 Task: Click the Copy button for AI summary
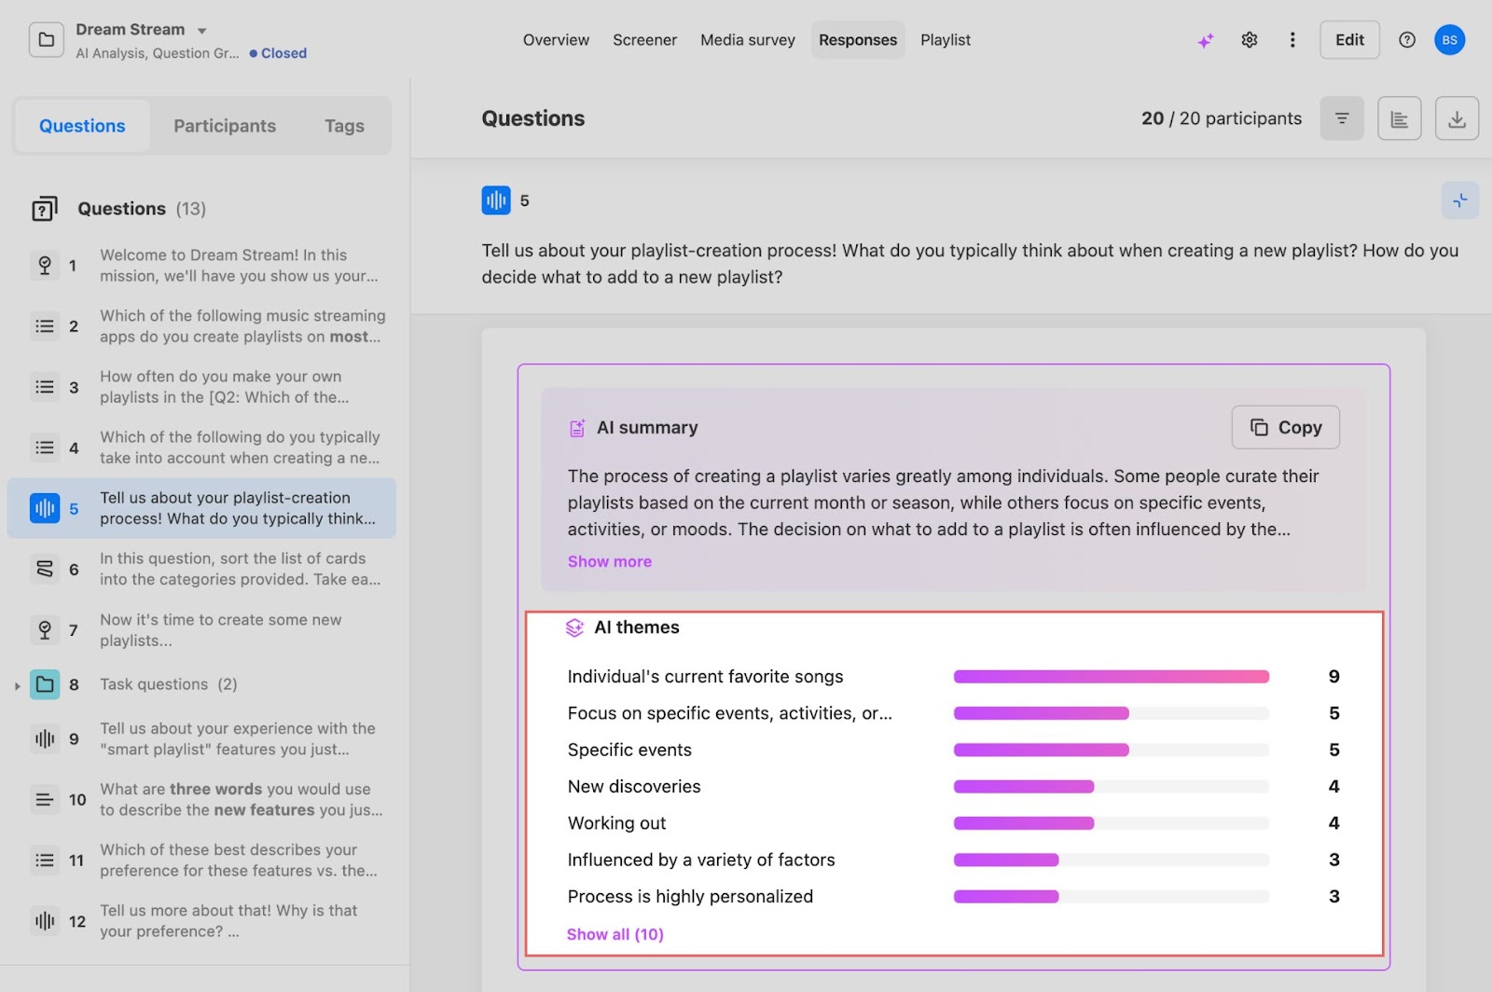[1285, 427]
